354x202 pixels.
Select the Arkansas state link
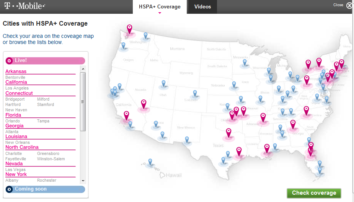[16, 71]
